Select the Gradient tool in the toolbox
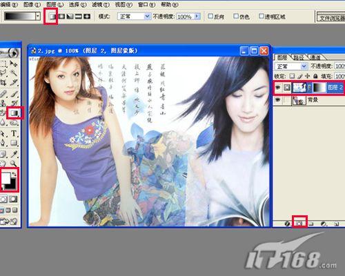This screenshot has width=345, height=276. click(14, 113)
